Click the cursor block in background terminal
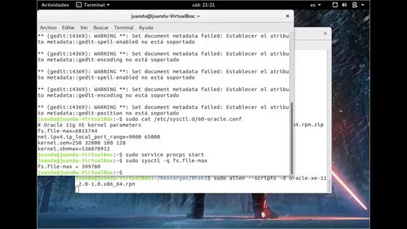The height and width of the screenshot is (229, 407). point(77,190)
